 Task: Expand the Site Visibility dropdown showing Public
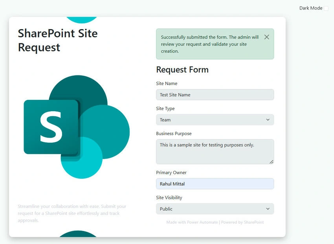click(x=215, y=209)
